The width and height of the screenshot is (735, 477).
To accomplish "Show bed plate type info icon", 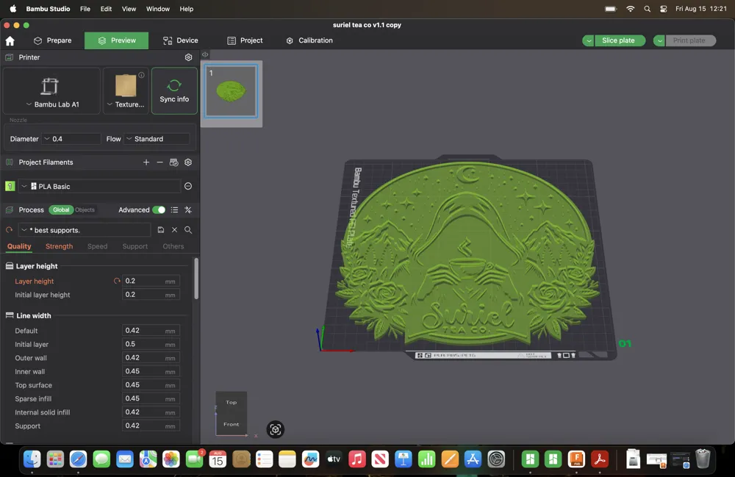I will (x=141, y=75).
